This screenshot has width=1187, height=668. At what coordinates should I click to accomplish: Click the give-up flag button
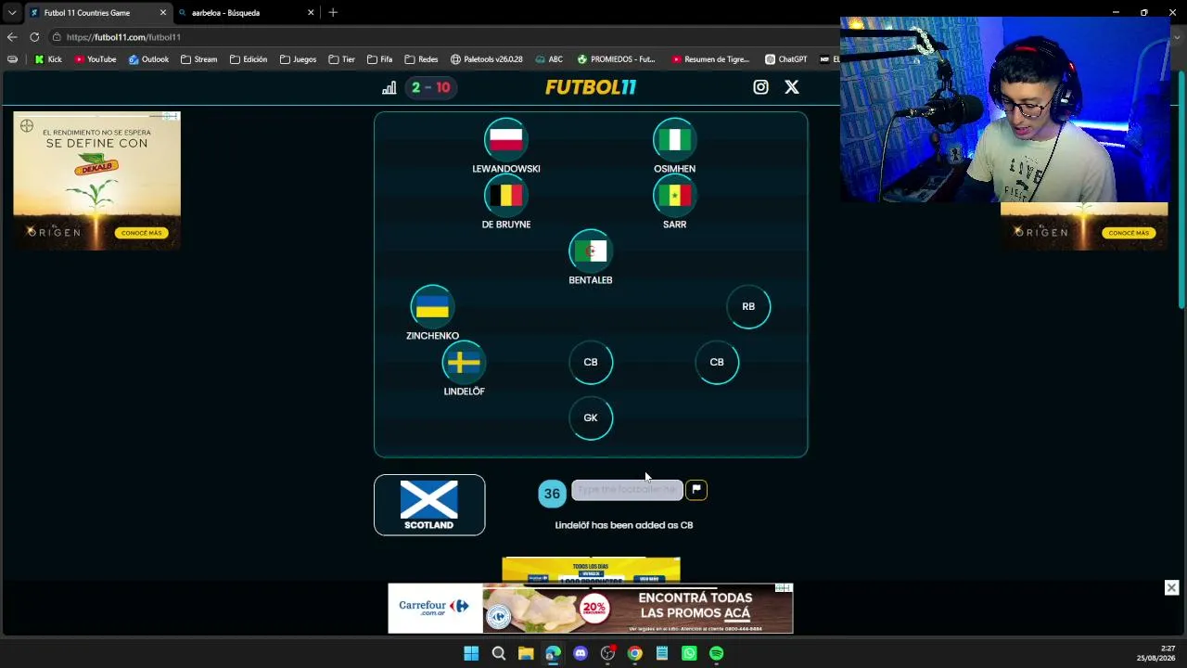(696, 490)
